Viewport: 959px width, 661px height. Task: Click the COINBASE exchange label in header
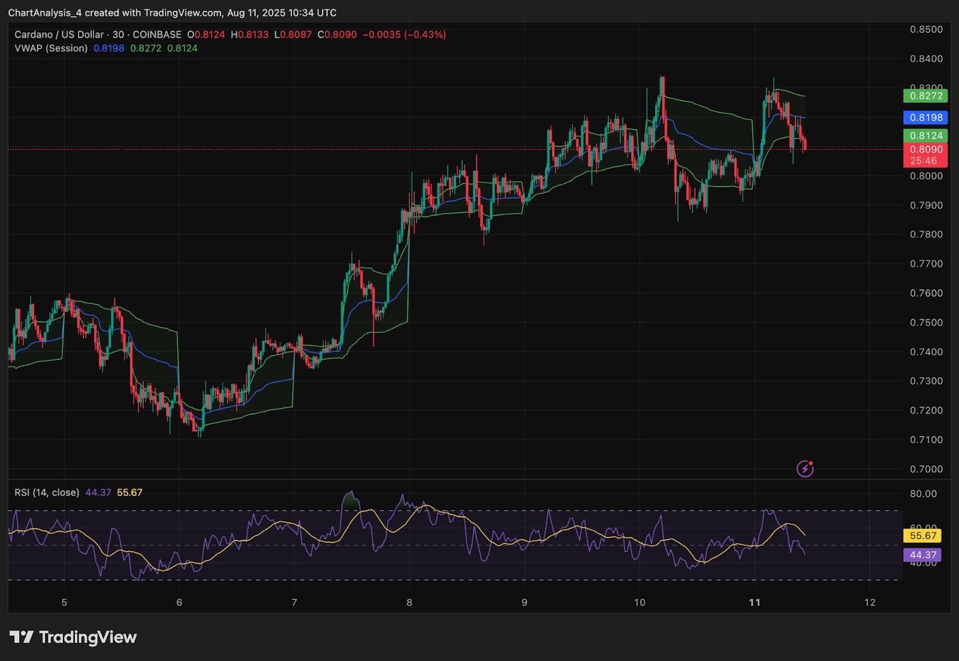pyautogui.click(x=157, y=35)
